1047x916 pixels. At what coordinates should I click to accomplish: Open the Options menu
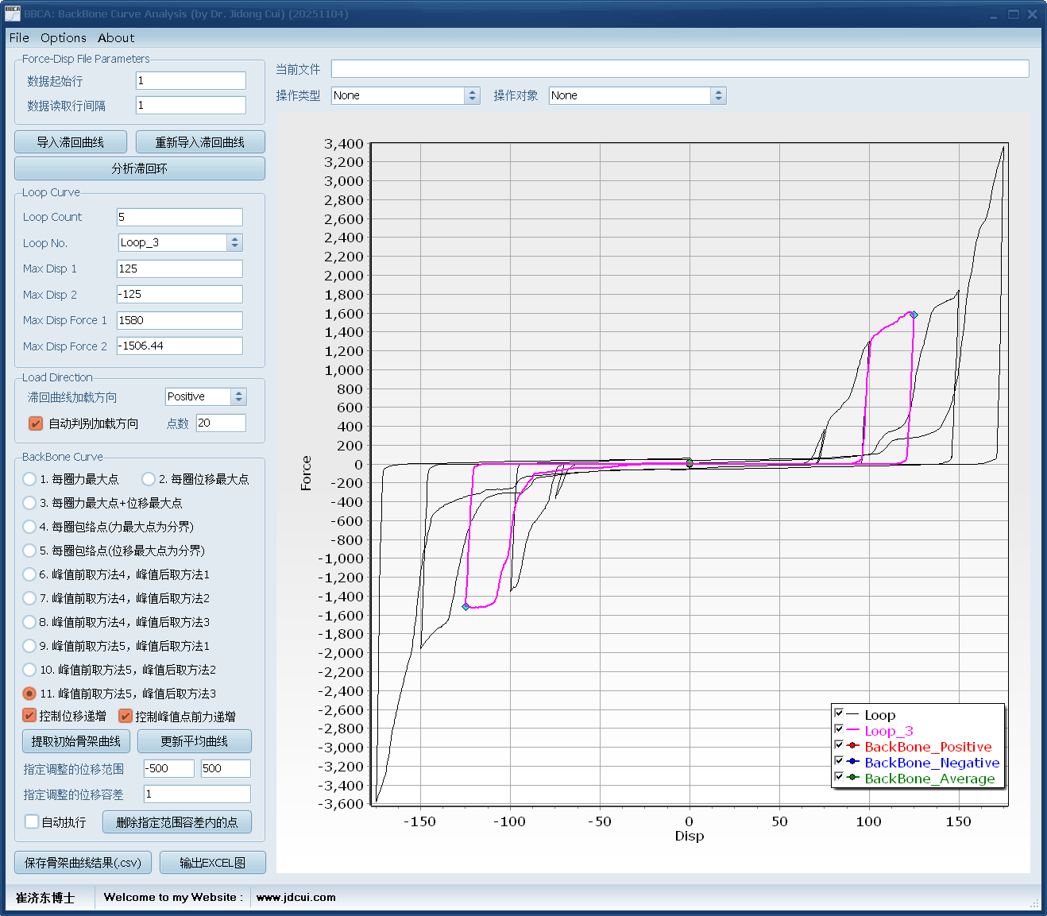click(x=64, y=38)
